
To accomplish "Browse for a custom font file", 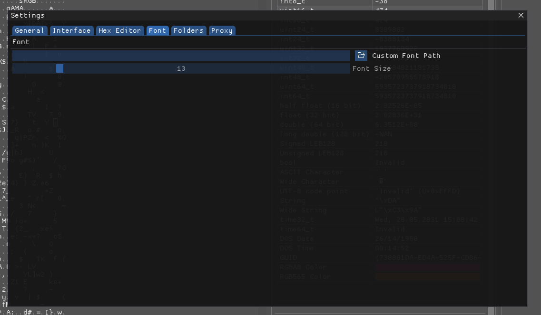I will point(361,56).
